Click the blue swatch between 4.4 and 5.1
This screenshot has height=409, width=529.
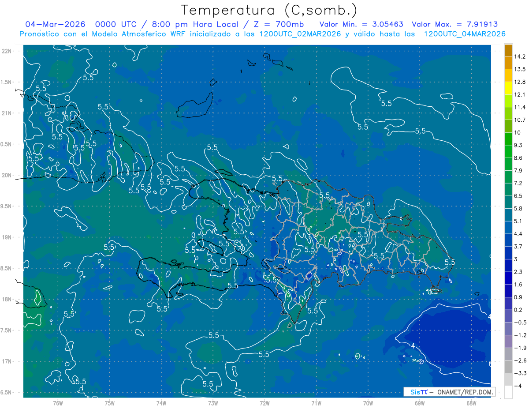[x=508, y=227]
